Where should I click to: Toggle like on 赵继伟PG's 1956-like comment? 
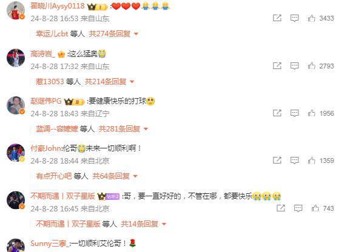coord(311,113)
